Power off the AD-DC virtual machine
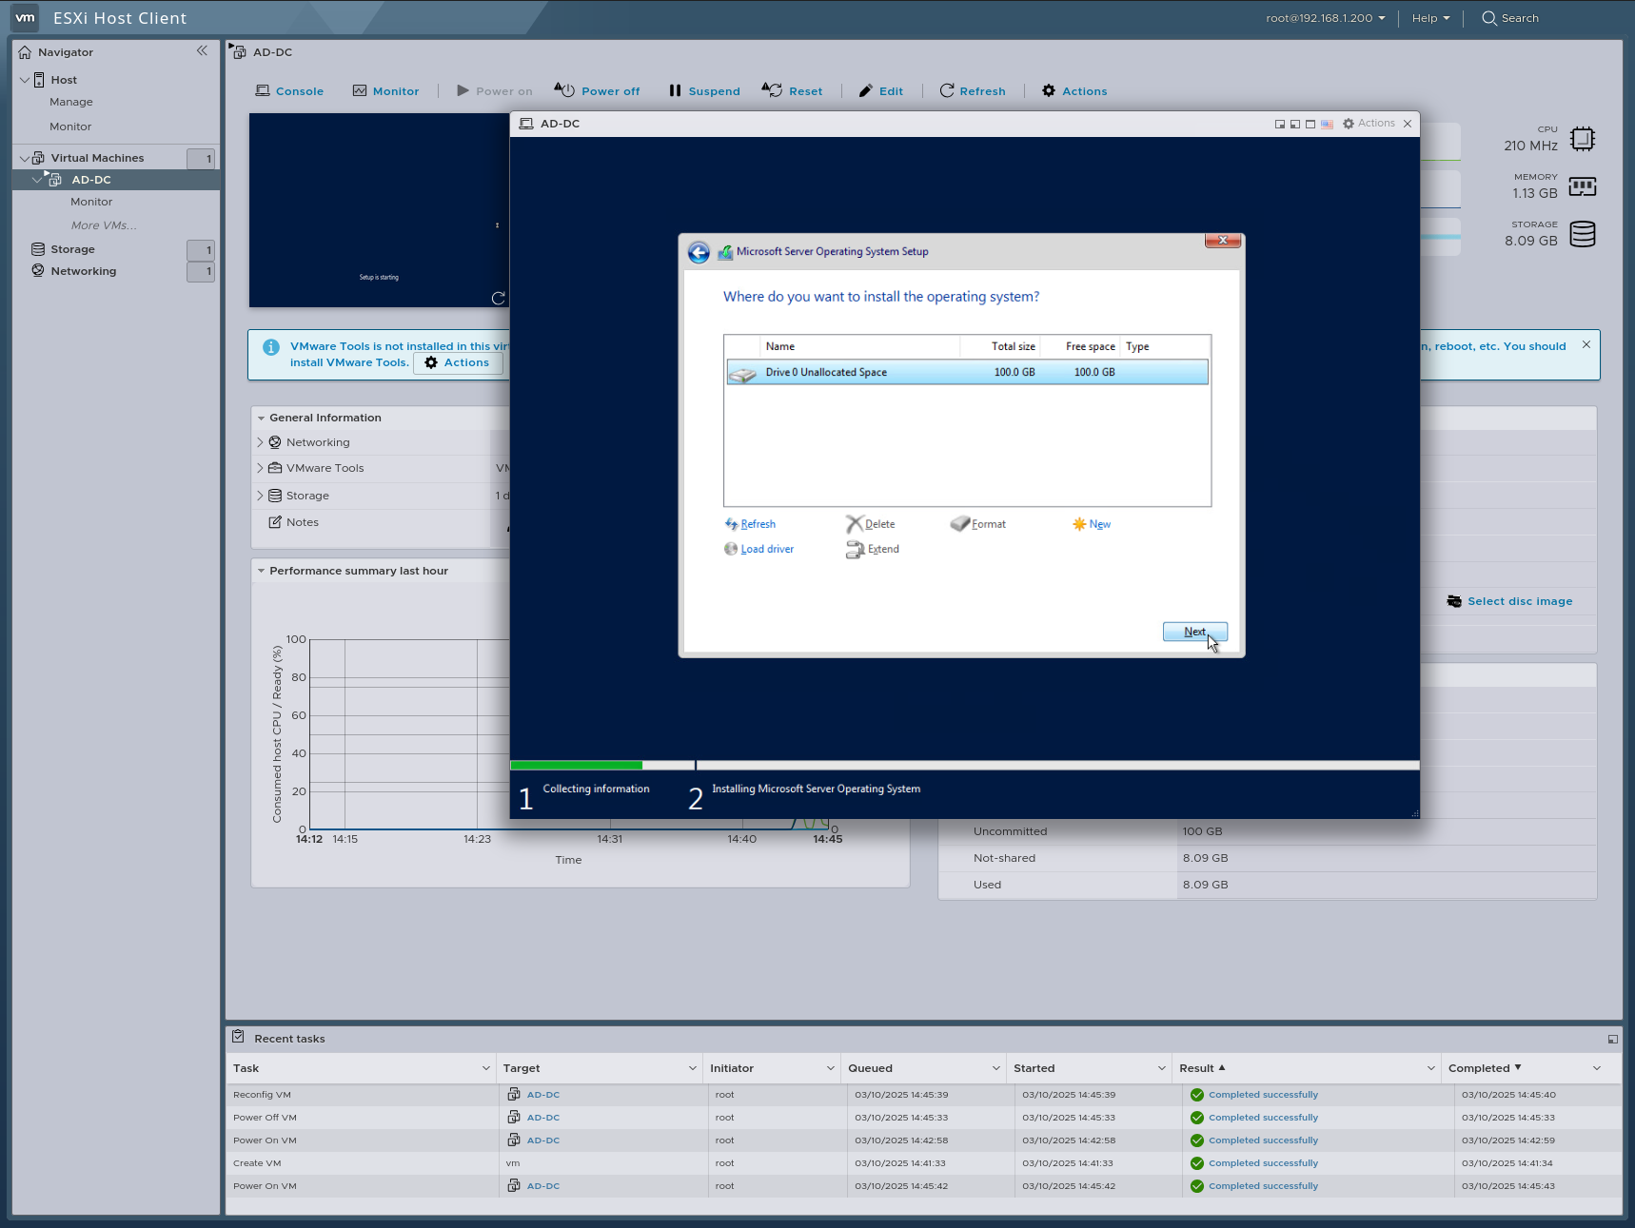The height and width of the screenshot is (1228, 1635). coord(597,90)
